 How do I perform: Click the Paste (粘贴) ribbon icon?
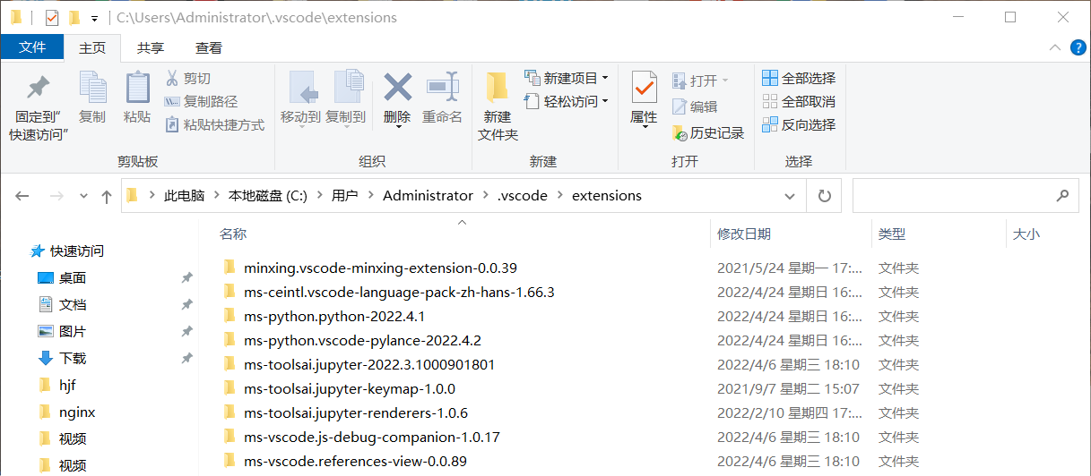point(137,88)
